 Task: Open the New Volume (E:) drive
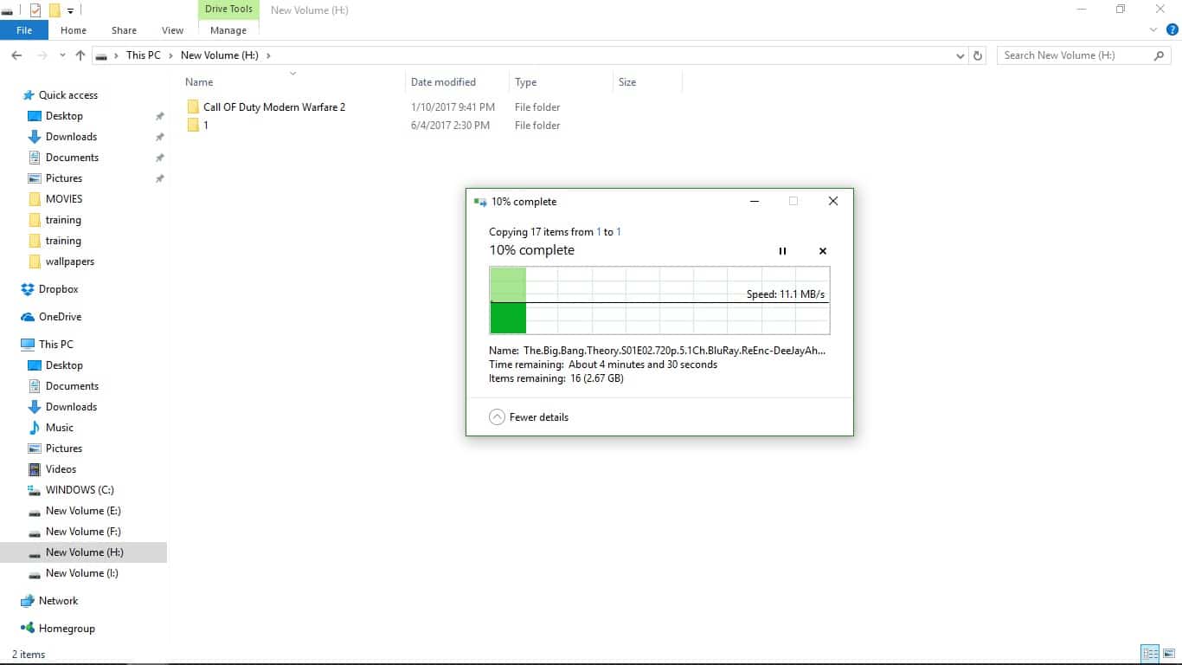coord(83,511)
